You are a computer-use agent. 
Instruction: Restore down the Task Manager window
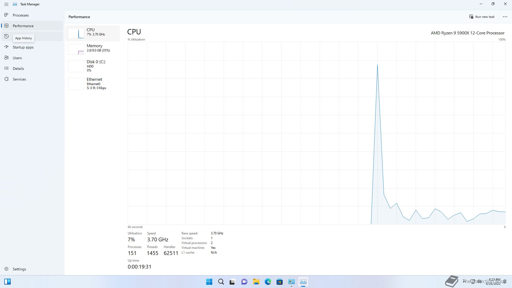coord(493,4)
